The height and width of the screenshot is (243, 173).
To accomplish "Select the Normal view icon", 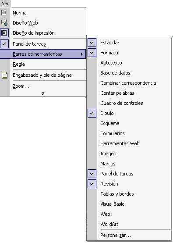I will pos(4,12).
